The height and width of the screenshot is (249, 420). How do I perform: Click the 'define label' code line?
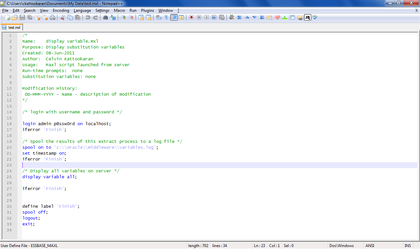[x=51, y=206]
